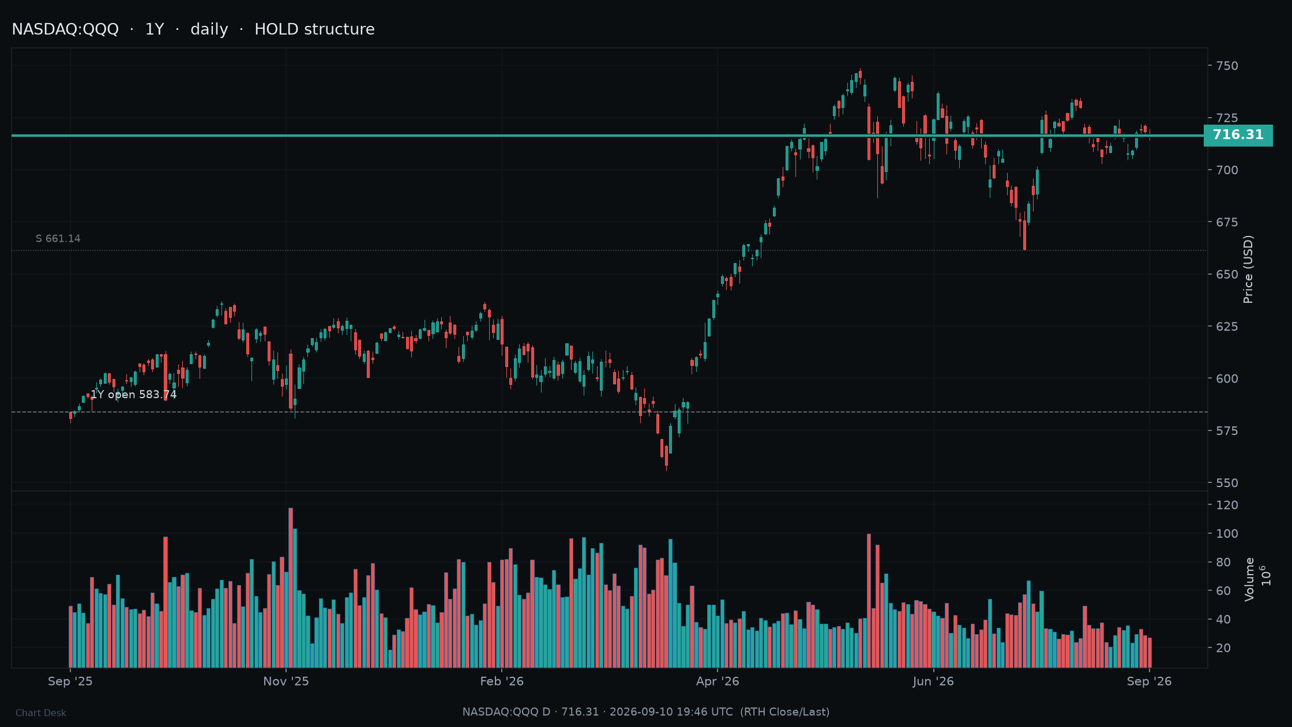Click the 716.31 current price tag
The width and height of the screenshot is (1292, 727).
click(x=1238, y=135)
